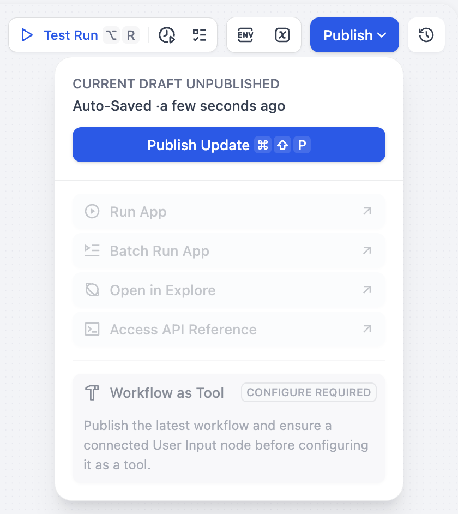Click the Batch Run App list icon
The height and width of the screenshot is (514, 458).
92,251
